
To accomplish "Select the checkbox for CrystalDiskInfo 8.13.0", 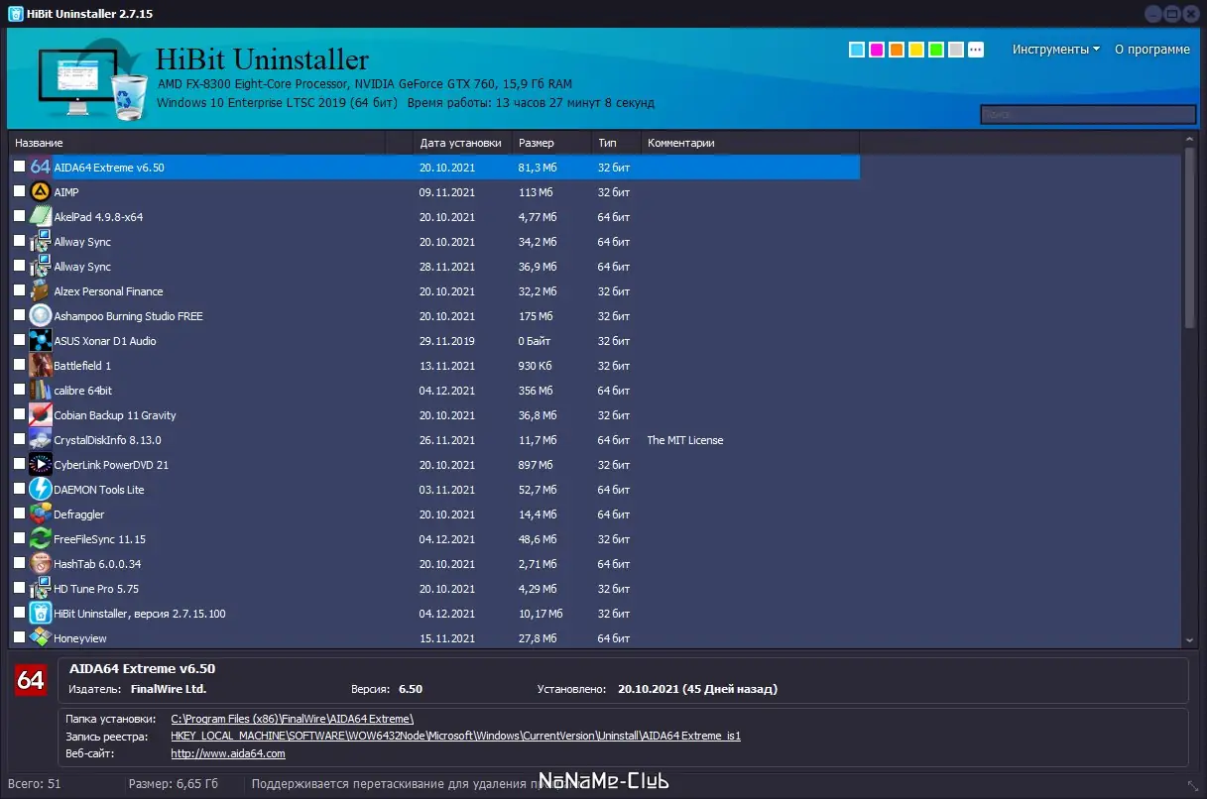I will tap(19, 439).
